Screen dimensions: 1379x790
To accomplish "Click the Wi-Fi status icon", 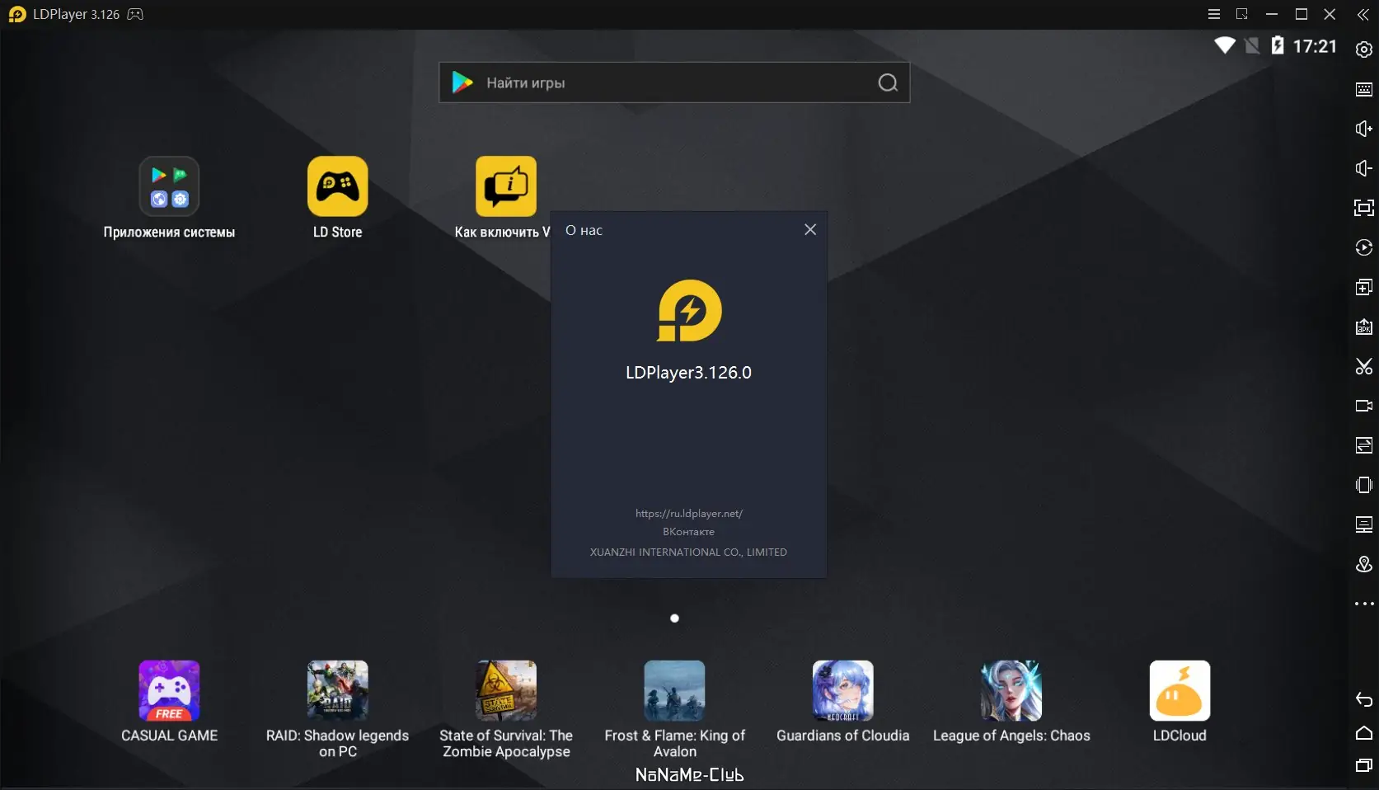I will coord(1225,46).
